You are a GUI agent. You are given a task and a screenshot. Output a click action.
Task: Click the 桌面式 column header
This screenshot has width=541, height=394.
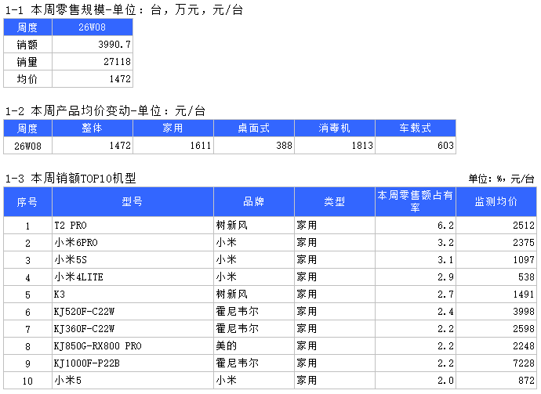click(x=253, y=128)
